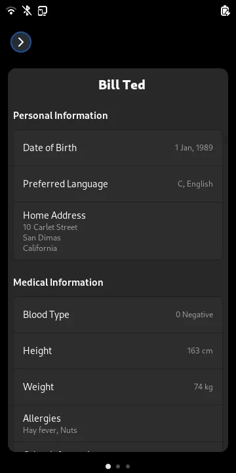This screenshot has width=236, height=473.
Task: Click the Personal Information heading
Action: pos(60,116)
